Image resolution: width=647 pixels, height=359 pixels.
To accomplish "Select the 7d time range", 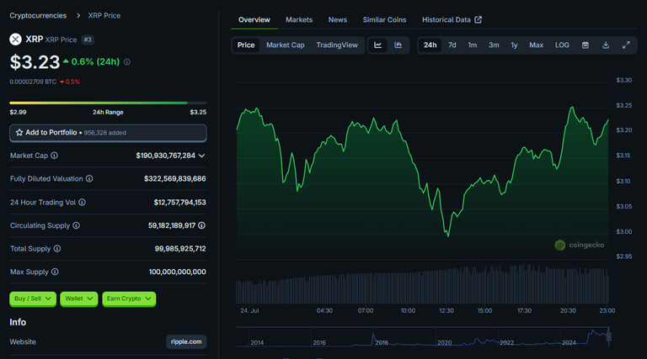I will tap(452, 45).
